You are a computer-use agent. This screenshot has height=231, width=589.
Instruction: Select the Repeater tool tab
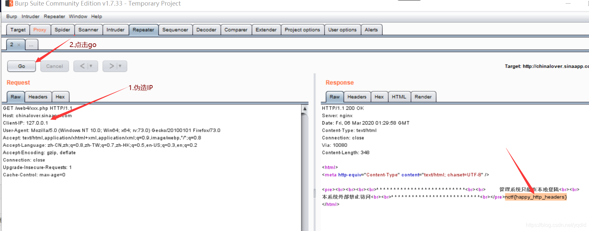[144, 30]
